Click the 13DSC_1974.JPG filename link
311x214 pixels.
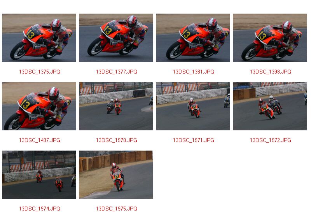40,209
